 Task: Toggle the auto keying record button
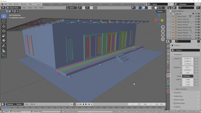72,104
